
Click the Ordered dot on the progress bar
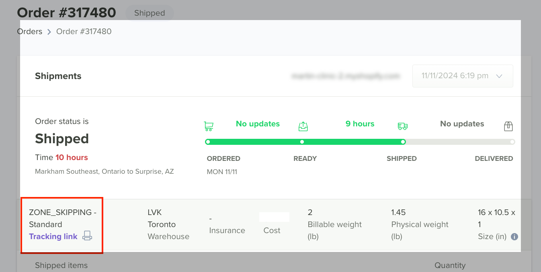tap(207, 142)
